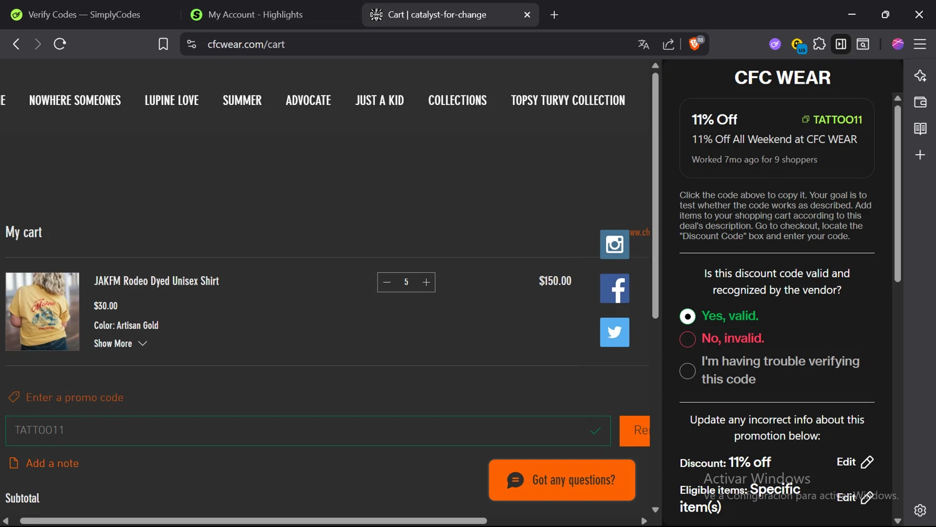936x527 pixels.
Task: Add a new item to the sidebar
Action: point(920,155)
